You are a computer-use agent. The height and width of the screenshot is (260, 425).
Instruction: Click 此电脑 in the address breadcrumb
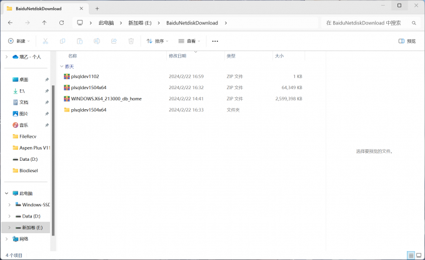coord(106,23)
